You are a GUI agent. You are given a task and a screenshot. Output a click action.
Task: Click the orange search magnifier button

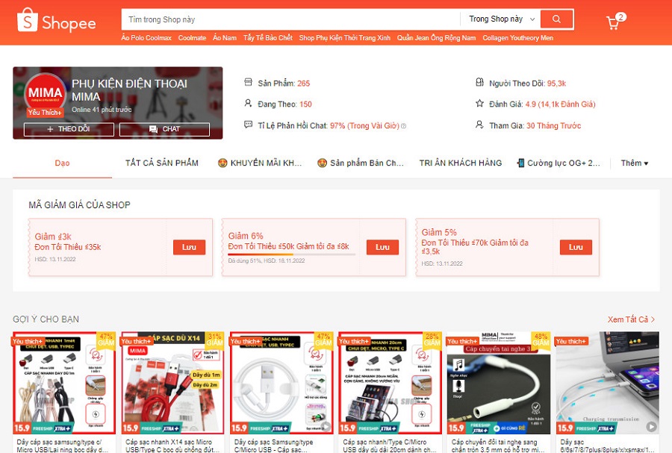tap(556, 19)
